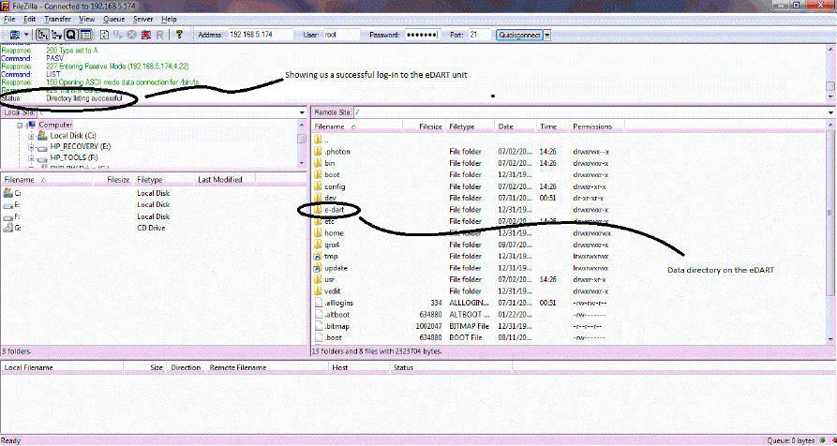Click the Password input field

(422, 35)
